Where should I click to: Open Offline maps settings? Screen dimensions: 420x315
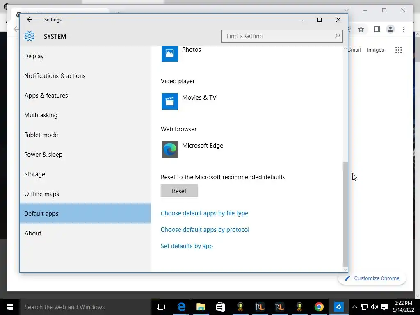[85, 194]
